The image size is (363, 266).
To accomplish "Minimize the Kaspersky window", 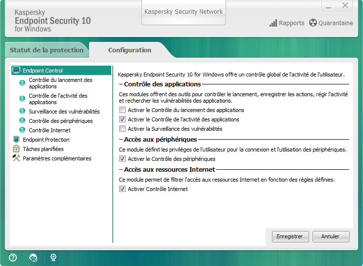I will (328, 7).
